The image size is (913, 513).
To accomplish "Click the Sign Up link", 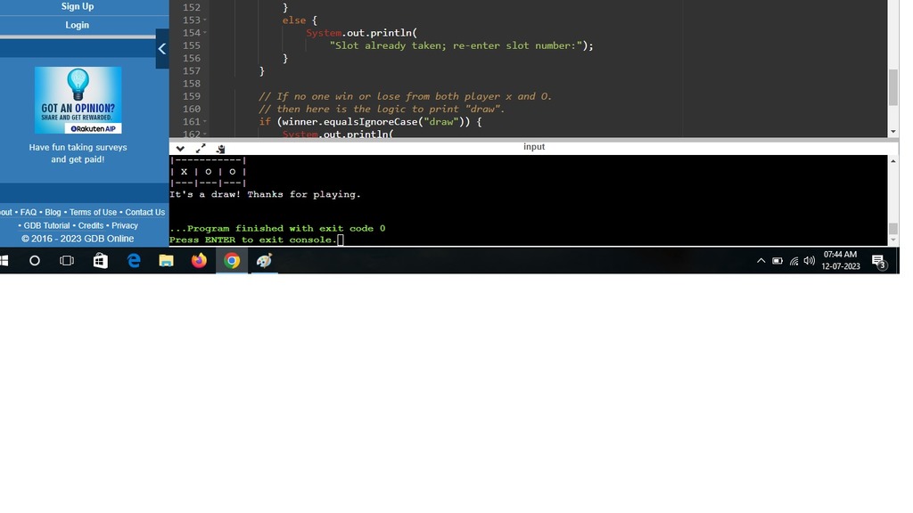I will point(78,6).
